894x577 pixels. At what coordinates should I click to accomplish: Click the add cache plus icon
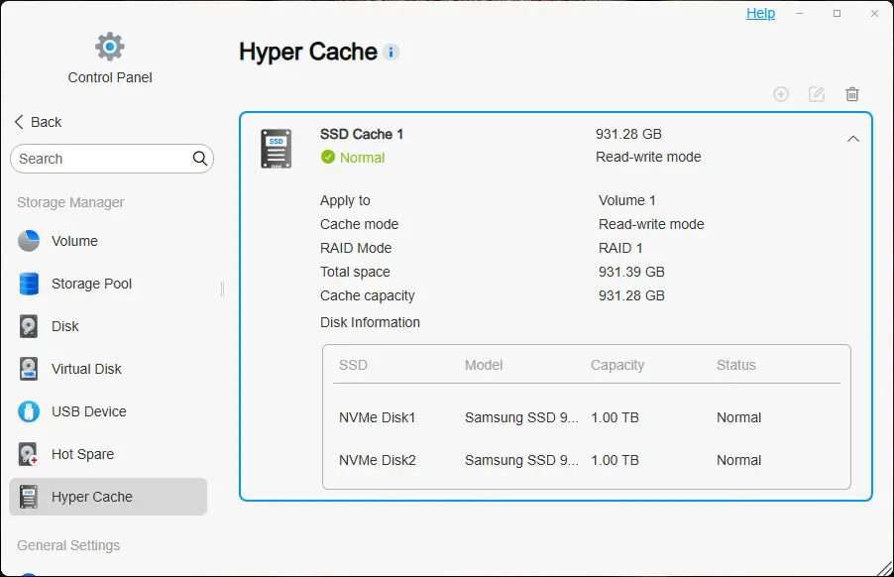point(781,94)
